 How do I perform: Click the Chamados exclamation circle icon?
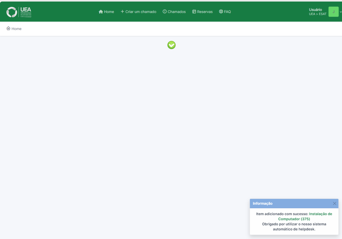165,12
